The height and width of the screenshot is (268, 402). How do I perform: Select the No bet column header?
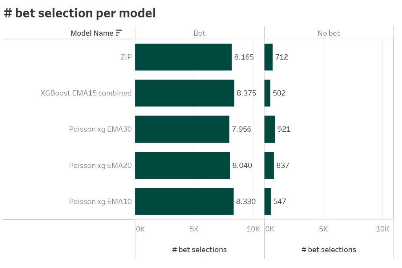tap(329, 33)
